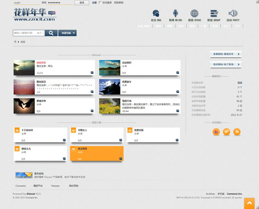The width and height of the screenshot is (259, 209).
Task: Click the chat icon on the 11/11 forum card
Action: [92, 73]
